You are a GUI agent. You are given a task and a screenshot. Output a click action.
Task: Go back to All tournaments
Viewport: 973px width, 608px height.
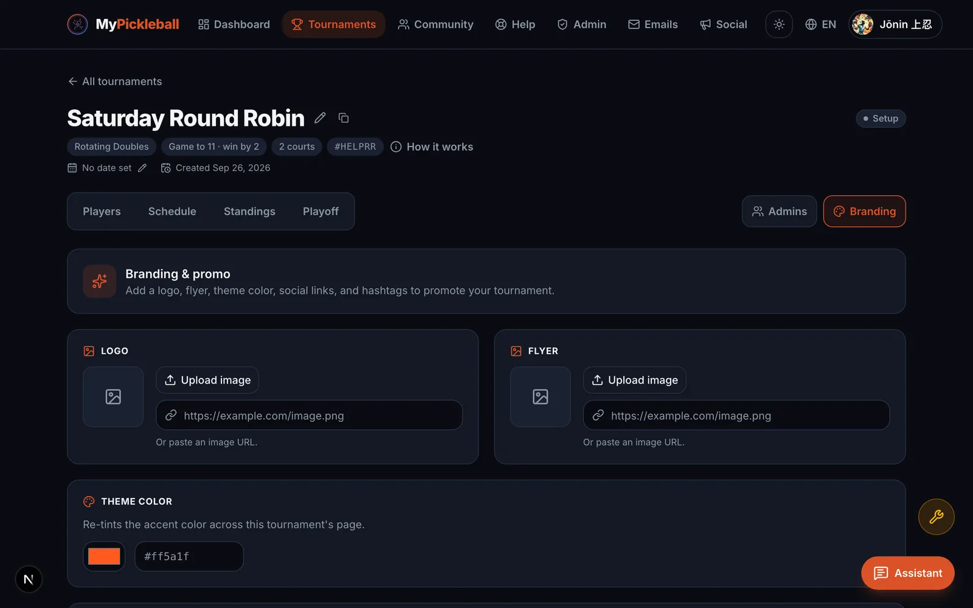[x=115, y=81]
